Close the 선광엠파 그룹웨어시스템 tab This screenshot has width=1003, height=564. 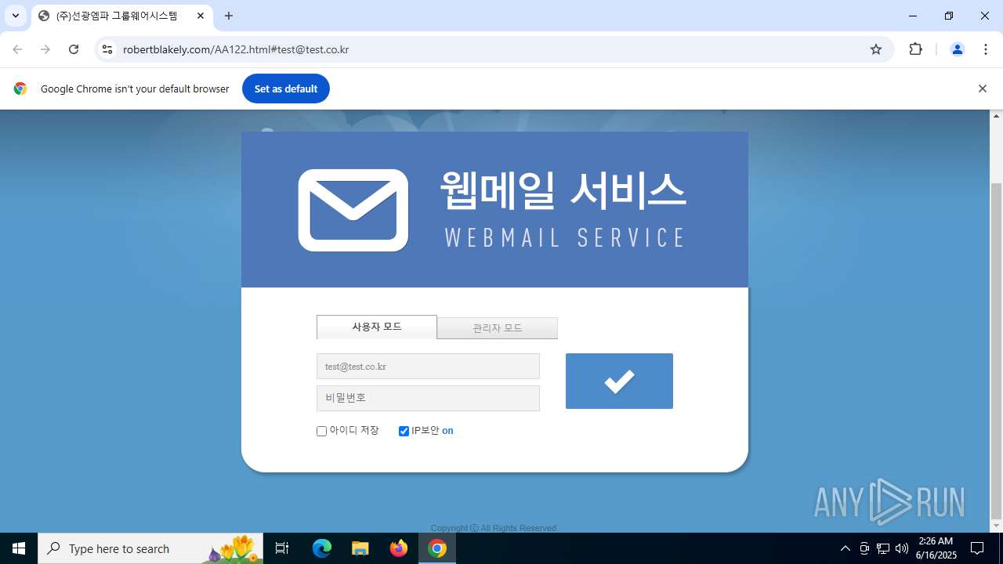tap(201, 16)
